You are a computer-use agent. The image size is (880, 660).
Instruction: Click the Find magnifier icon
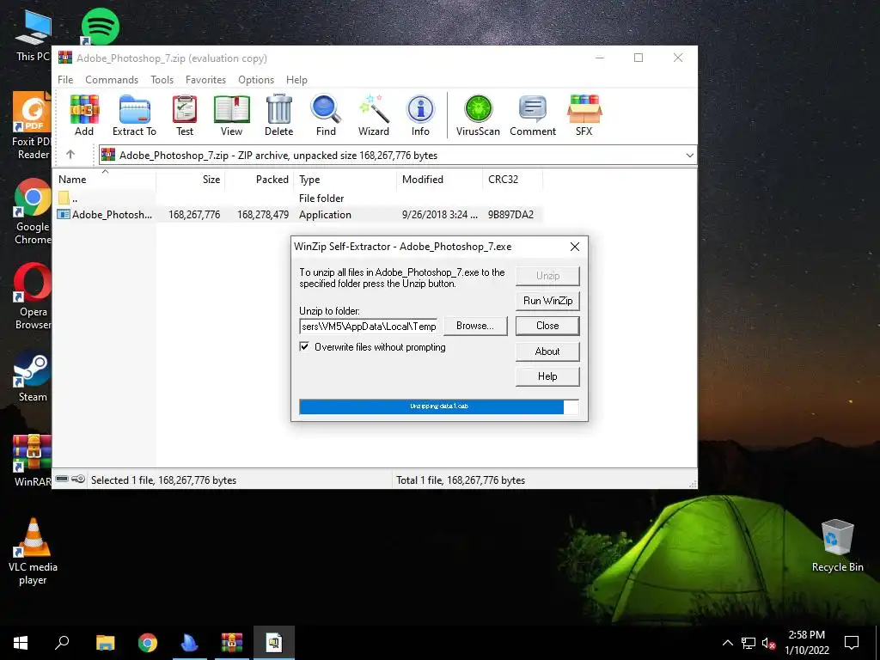click(326, 115)
